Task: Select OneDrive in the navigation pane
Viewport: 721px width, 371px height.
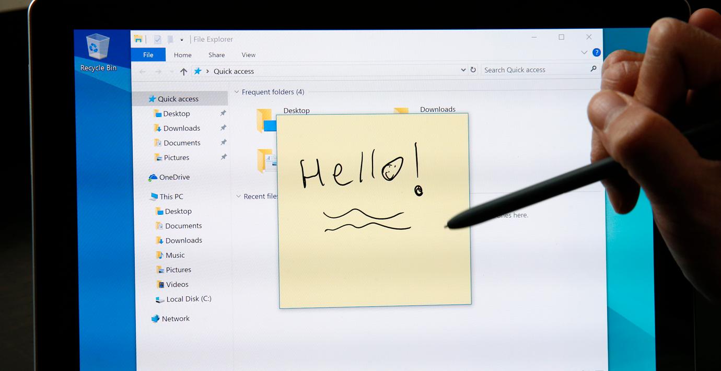Action: coord(174,177)
